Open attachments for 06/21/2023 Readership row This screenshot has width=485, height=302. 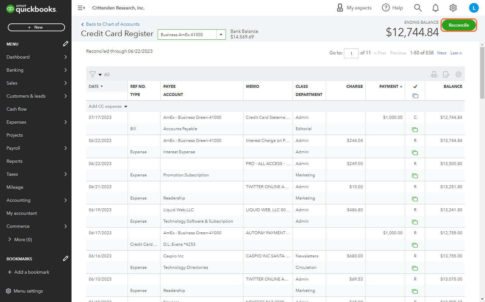[x=415, y=199]
